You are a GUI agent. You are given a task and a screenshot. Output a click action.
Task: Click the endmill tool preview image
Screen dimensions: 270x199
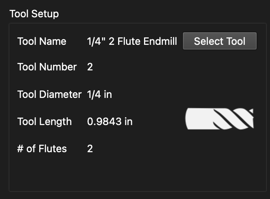pyautogui.click(x=219, y=119)
